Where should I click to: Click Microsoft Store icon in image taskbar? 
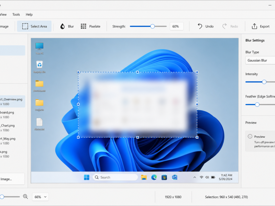(164, 177)
